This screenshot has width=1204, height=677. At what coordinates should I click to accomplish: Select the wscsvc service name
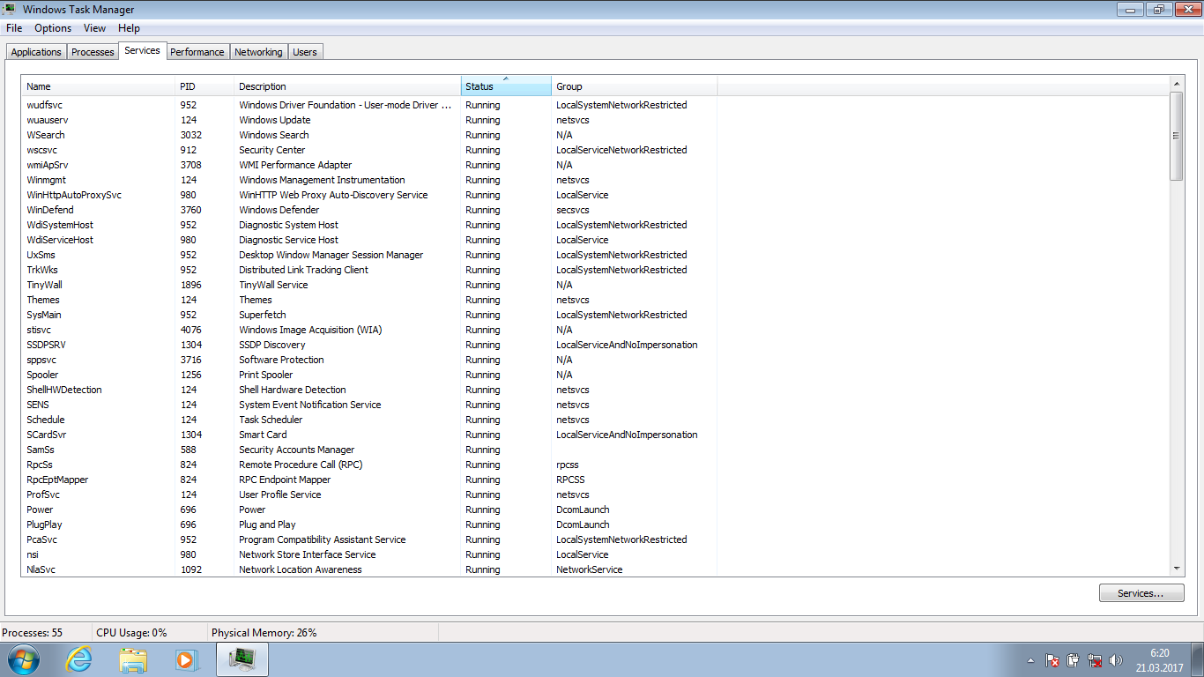(x=42, y=150)
